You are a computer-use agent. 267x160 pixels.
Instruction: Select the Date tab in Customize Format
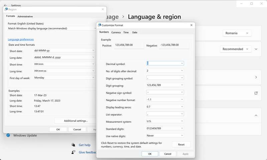coord(135,32)
